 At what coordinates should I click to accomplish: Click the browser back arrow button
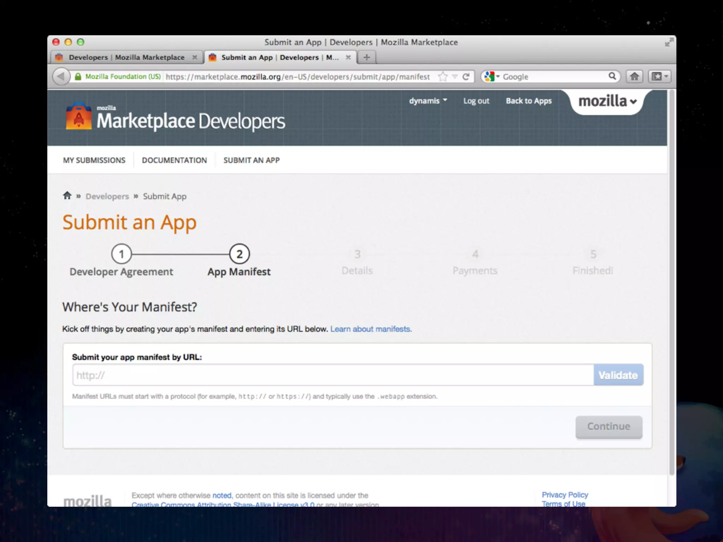61,77
